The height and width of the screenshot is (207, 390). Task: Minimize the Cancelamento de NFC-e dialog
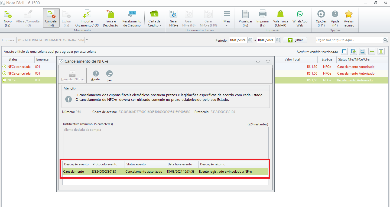point(258,61)
